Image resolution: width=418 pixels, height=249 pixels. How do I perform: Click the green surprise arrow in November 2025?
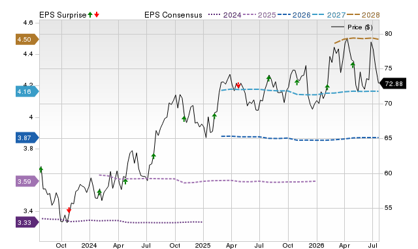[x=297, y=82]
